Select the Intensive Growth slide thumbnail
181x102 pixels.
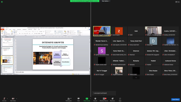click(x=8, y=60)
